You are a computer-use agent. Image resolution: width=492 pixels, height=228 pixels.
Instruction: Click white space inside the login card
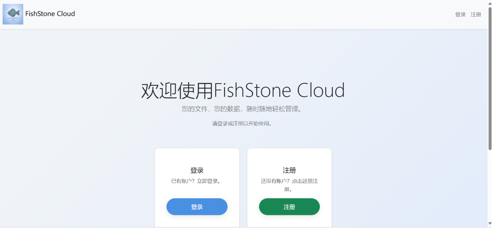click(x=197, y=157)
